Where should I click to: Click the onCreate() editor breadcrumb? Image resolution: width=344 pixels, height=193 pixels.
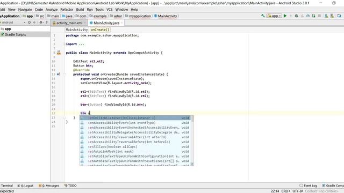[100, 29]
